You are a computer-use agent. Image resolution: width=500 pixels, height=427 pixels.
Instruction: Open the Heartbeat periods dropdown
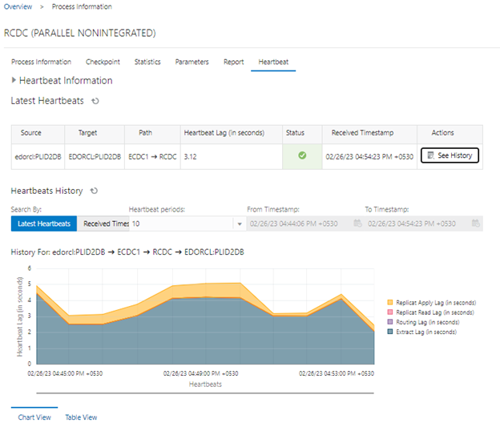[240, 224]
